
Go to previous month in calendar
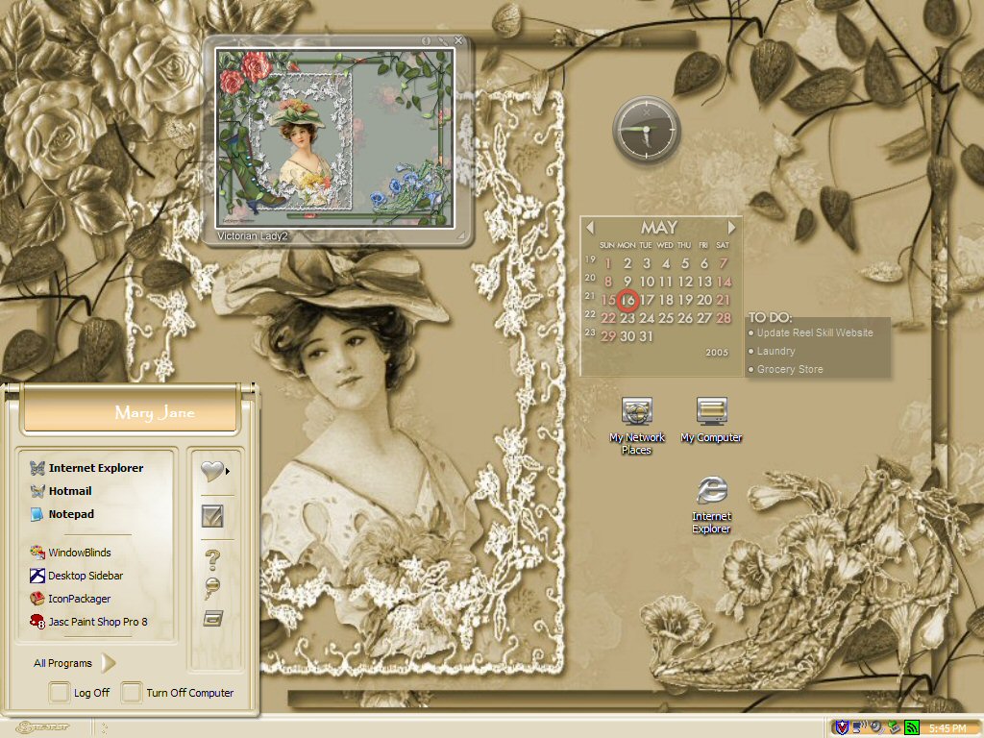589,227
